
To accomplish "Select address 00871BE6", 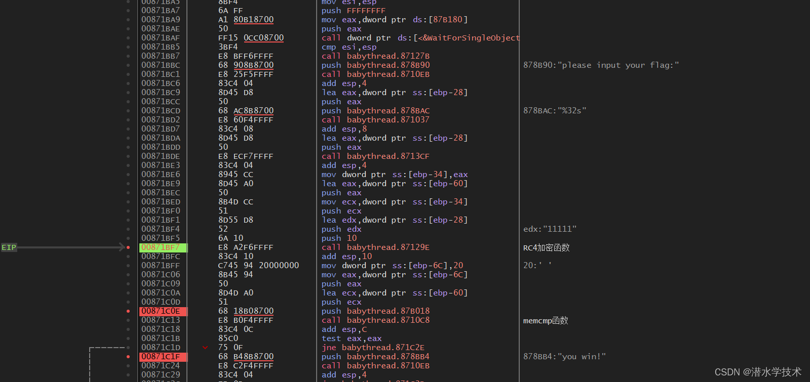I will coord(161,175).
